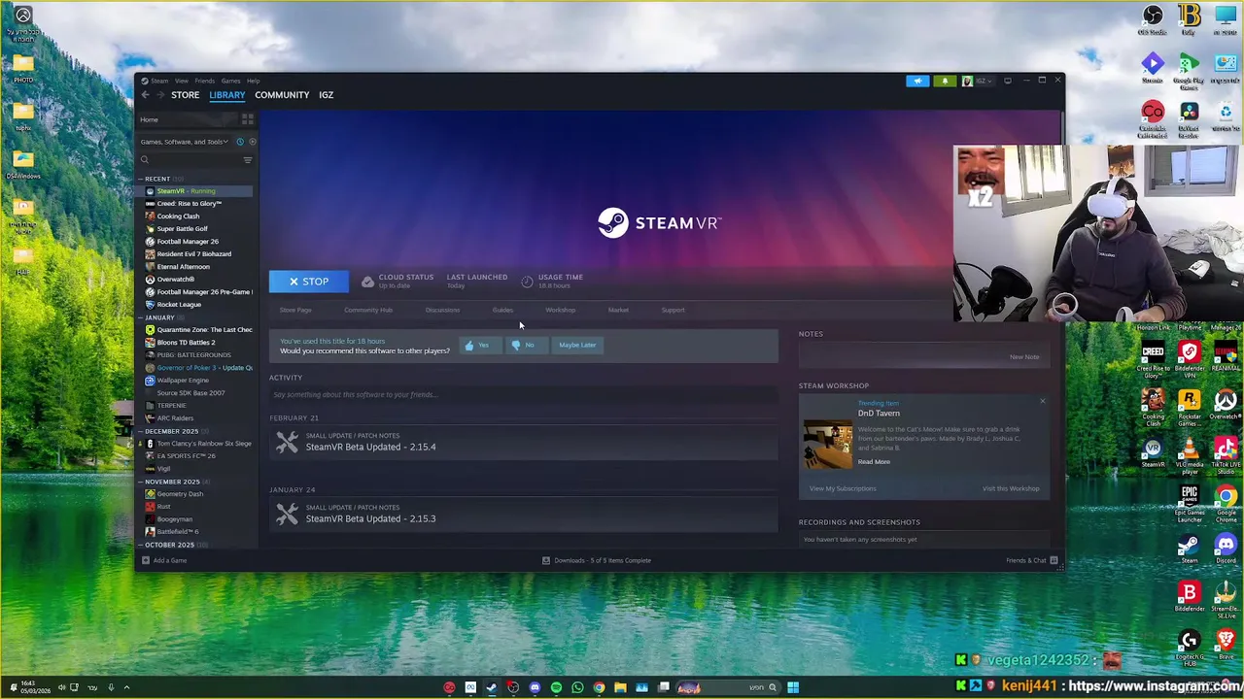Viewport: 1244px width, 699px height.
Task: Click the library search field
Action: [190, 160]
